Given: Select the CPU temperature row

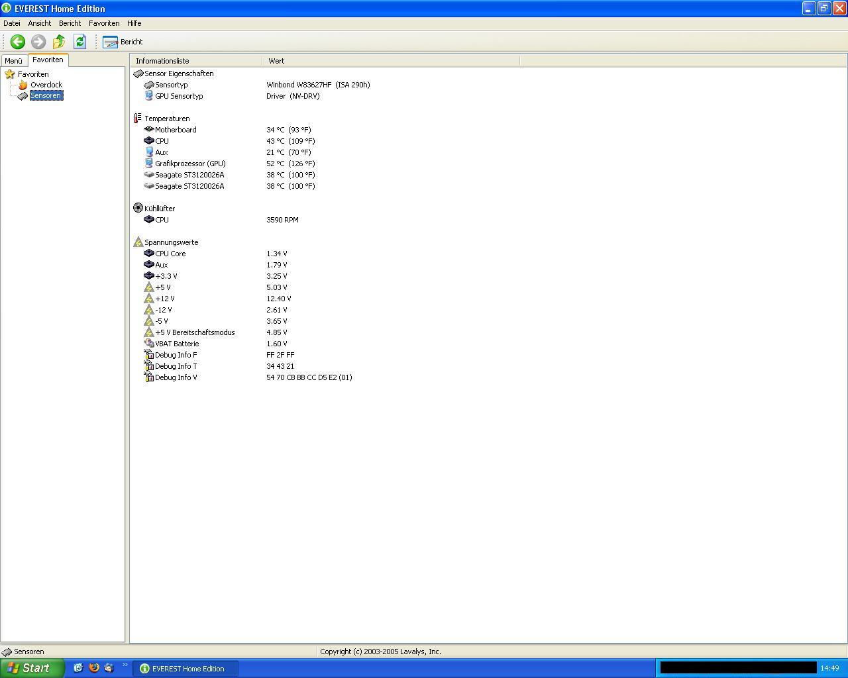Looking at the screenshot, I should point(162,141).
